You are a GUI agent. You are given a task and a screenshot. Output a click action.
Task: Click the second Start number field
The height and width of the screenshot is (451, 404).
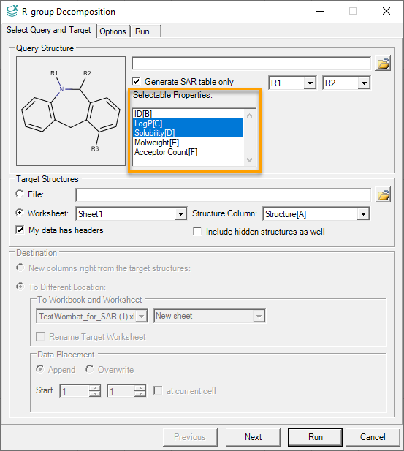coord(121,391)
